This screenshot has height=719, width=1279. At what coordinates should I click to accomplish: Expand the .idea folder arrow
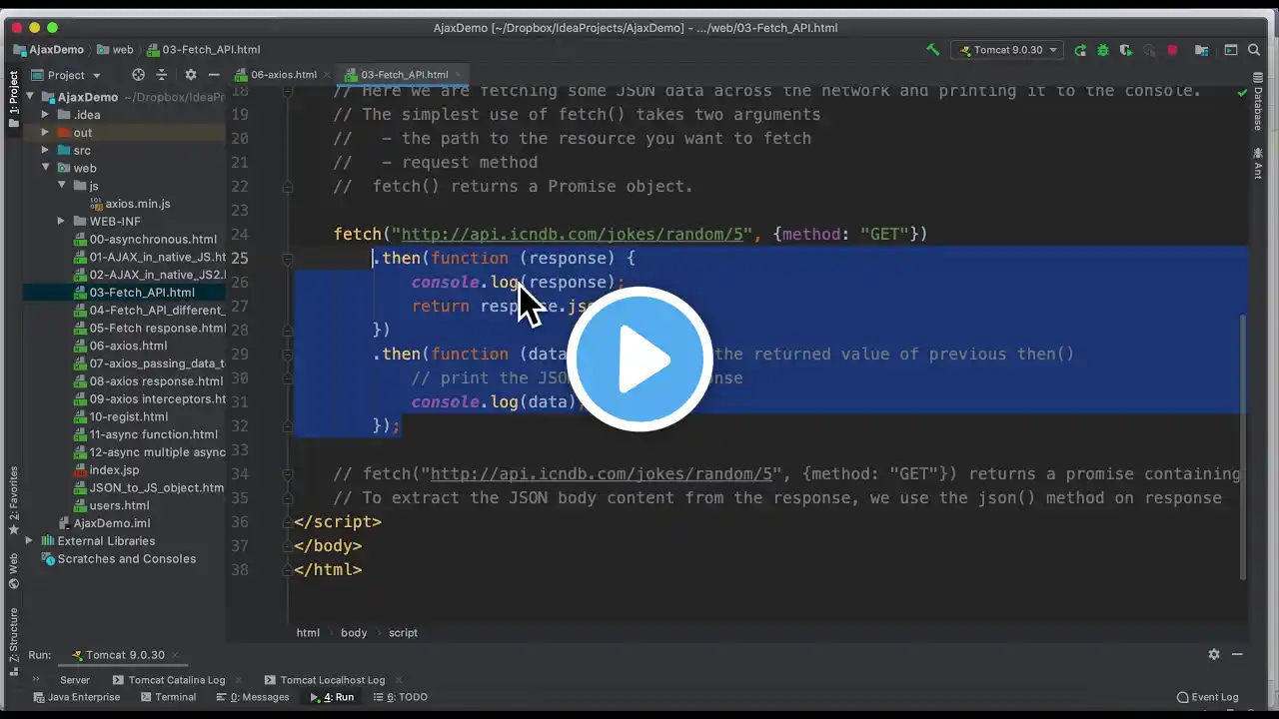tap(45, 115)
